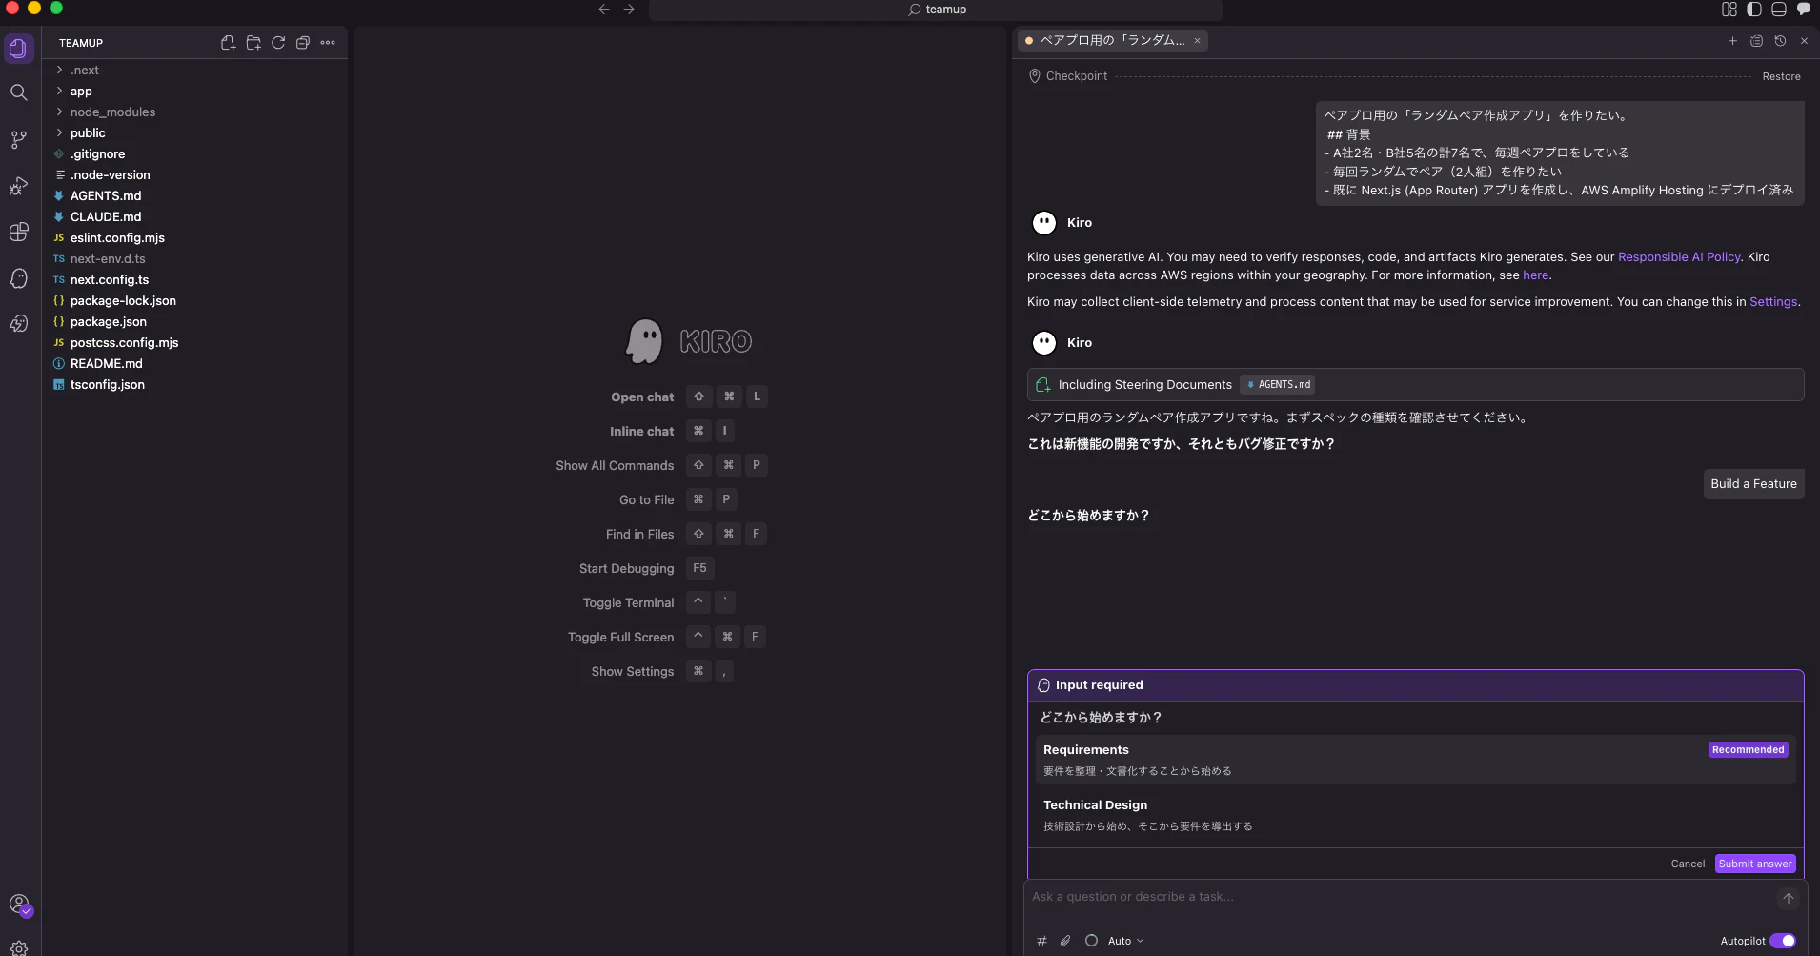
Task: Toggle the primary sidebar visibility
Action: point(1754,10)
